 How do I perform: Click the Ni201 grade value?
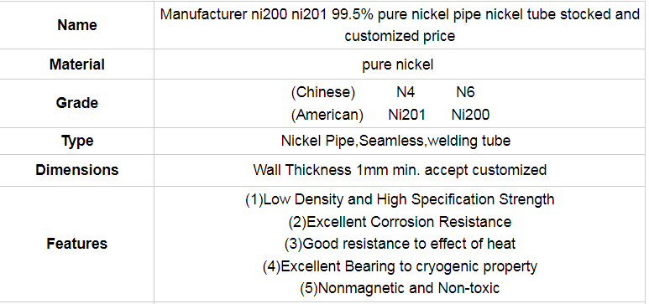coord(406,115)
